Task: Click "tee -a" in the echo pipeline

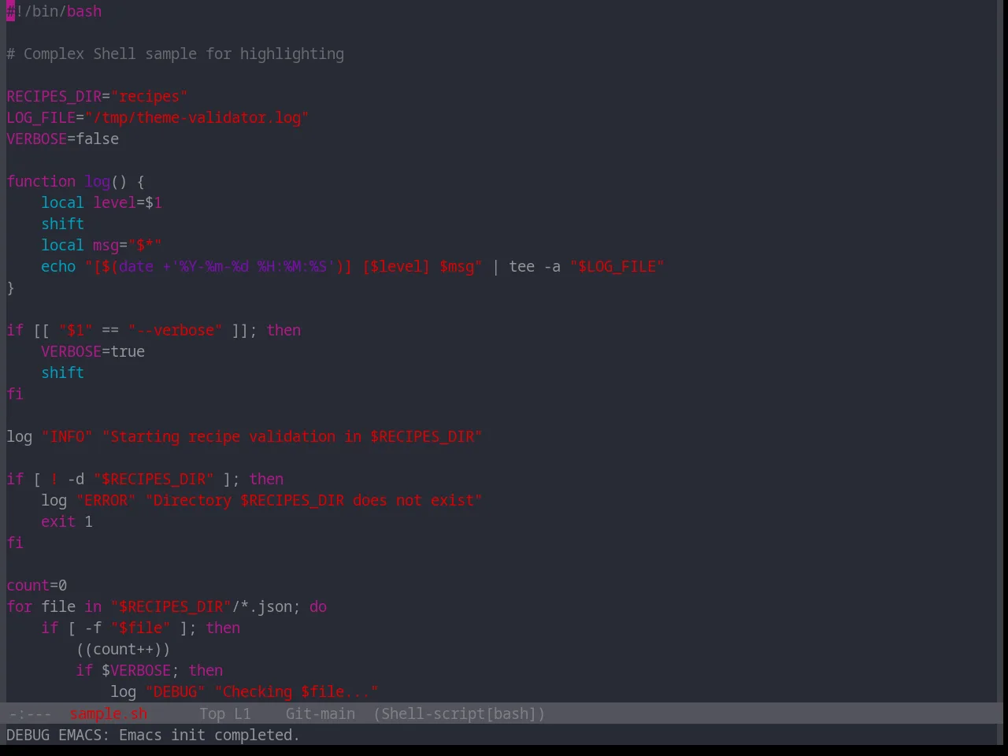Action: point(535,267)
